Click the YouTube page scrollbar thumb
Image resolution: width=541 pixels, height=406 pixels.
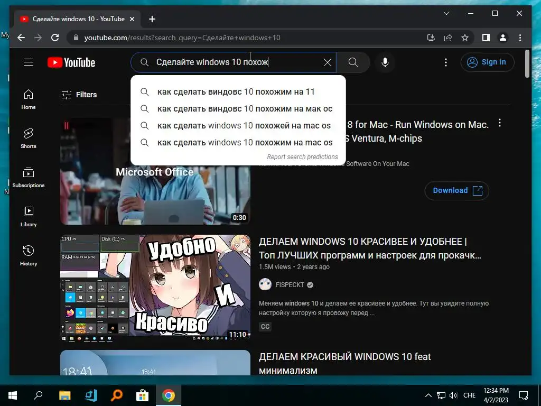[x=527, y=64]
